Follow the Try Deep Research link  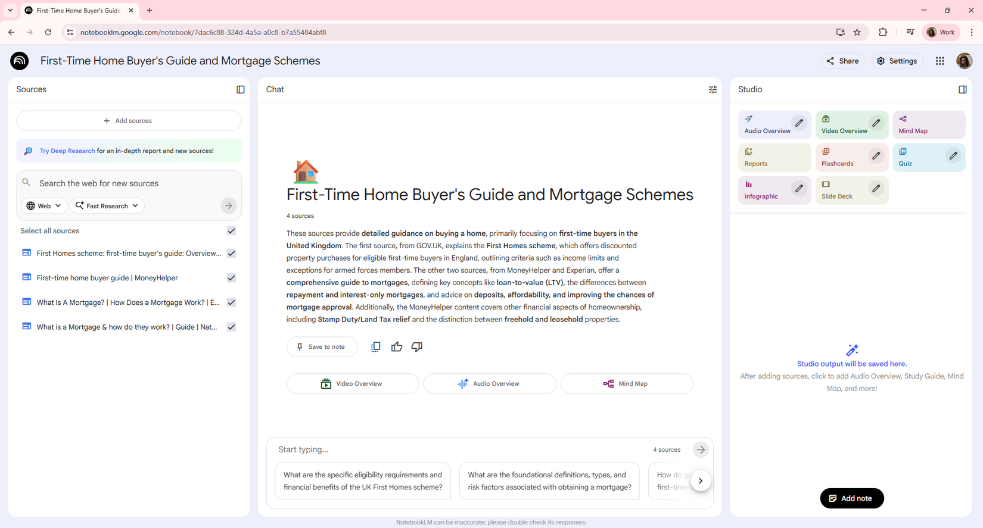coord(67,151)
